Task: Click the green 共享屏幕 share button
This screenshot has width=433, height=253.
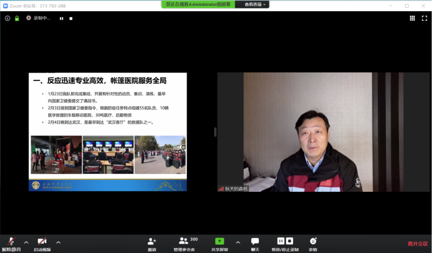Action: 220,244
